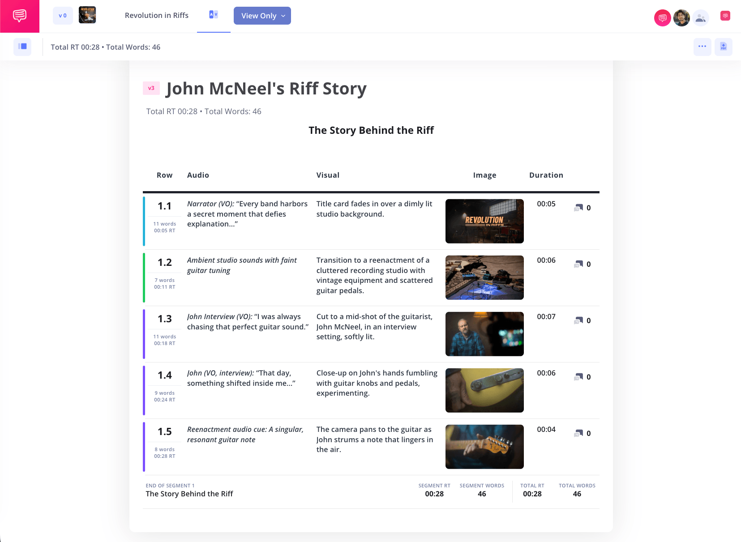The image size is (741, 542).
Task: Click the collaborators people icon
Action: point(701,18)
